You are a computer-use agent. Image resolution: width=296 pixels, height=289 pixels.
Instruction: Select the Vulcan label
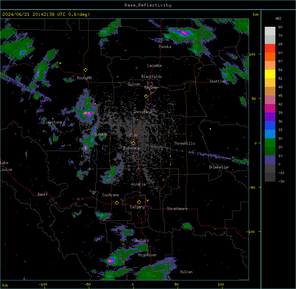(186, 272)
